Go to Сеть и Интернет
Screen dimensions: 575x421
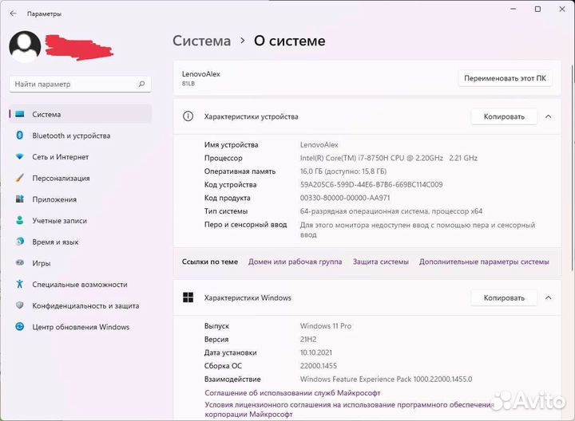coord(81,157)
